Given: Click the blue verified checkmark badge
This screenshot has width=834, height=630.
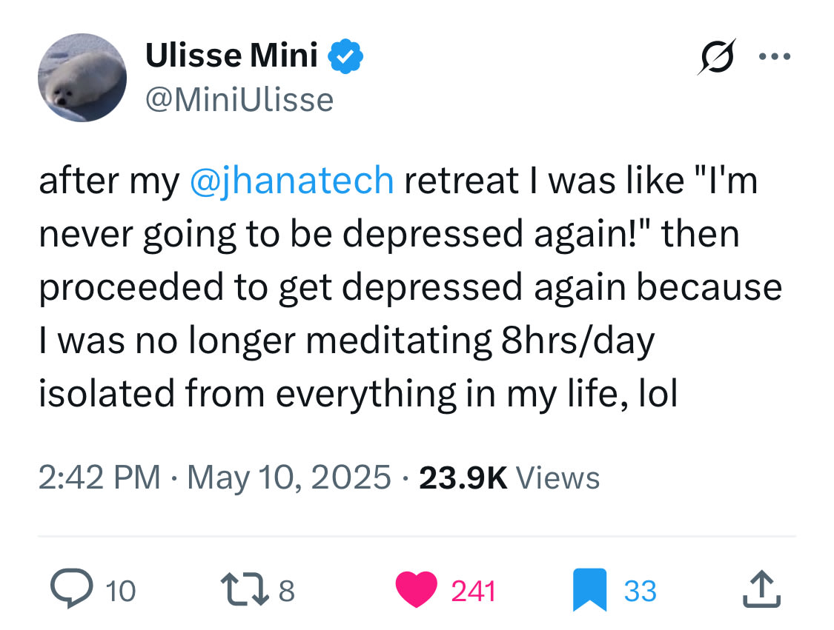Looking at the screenshot, I should coord(345,56).
